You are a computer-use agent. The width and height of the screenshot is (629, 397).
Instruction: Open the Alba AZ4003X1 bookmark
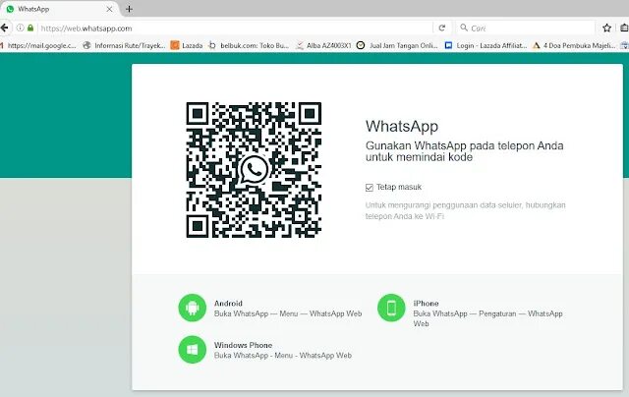323,46
